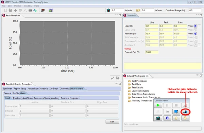Click the Overload Range (lb) input field
The width and height of the screenshot is (204, 133).
(195, 11)
